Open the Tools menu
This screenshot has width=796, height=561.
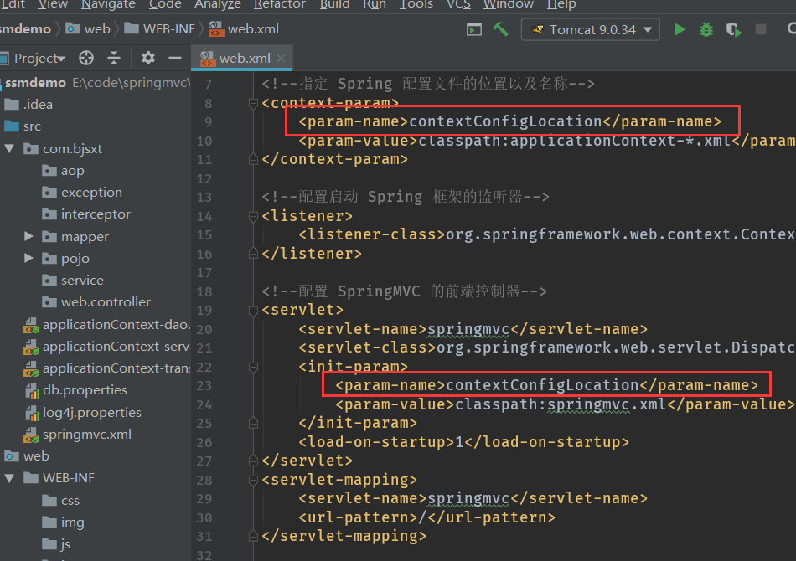click(416, 4)
